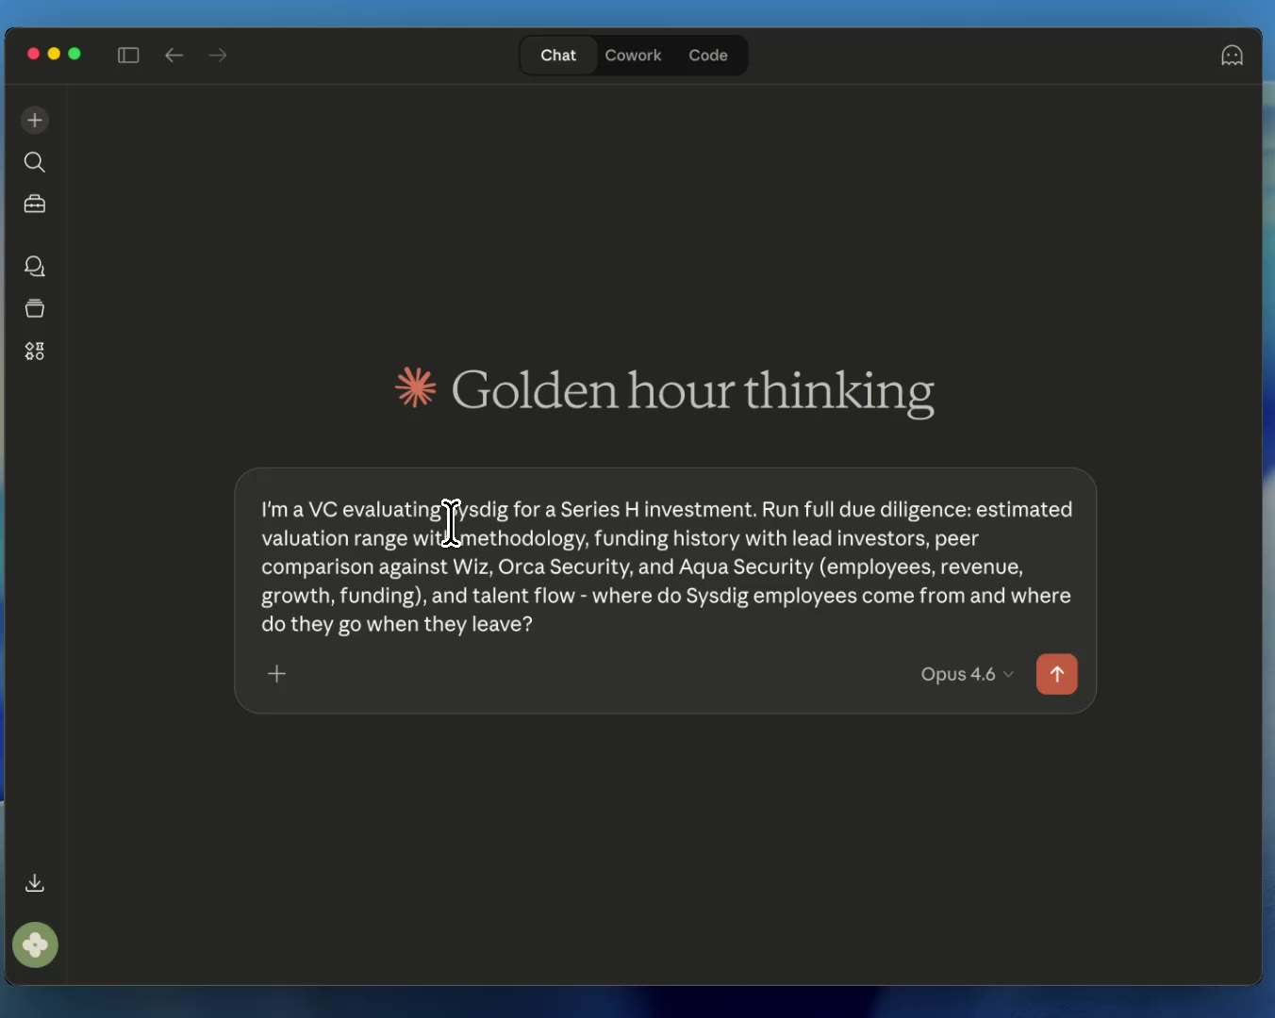Open the green profile avatar
Image resolution: width=1275 pixels, height=1018 pixels.
click(x=35, y=944)
